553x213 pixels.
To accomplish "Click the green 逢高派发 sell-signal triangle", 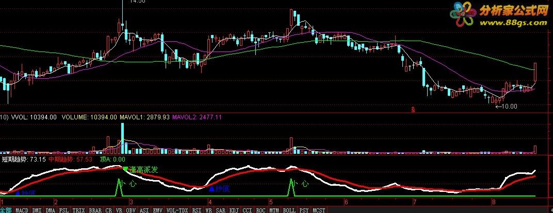I will tap(125, 169).
